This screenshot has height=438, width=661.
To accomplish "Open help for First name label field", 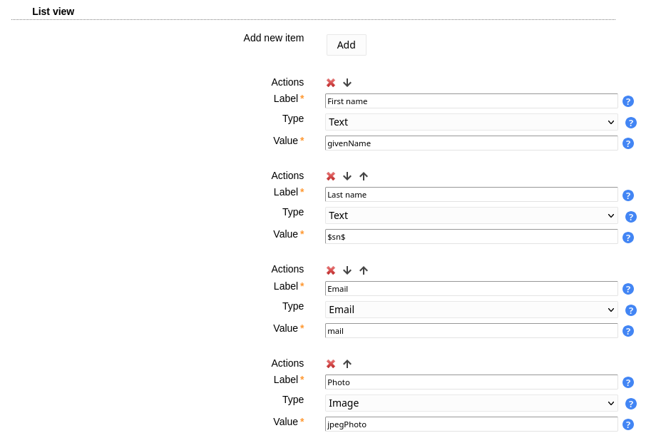I will [628, 101].
